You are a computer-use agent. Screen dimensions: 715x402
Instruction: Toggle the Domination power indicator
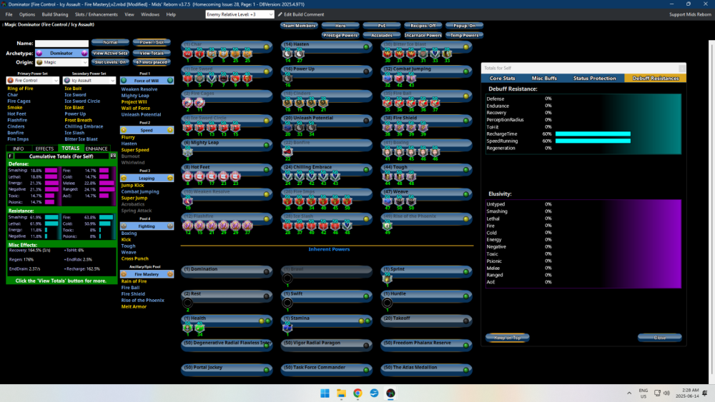point(266,272)
